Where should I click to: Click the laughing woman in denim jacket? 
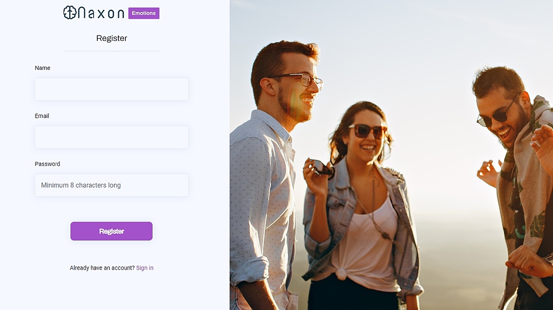pos(359,207)
